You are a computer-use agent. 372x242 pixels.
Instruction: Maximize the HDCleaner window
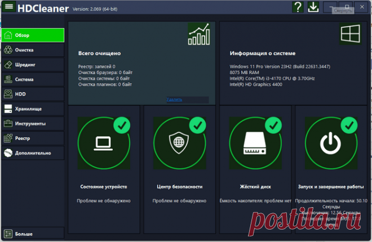(347, 7)
